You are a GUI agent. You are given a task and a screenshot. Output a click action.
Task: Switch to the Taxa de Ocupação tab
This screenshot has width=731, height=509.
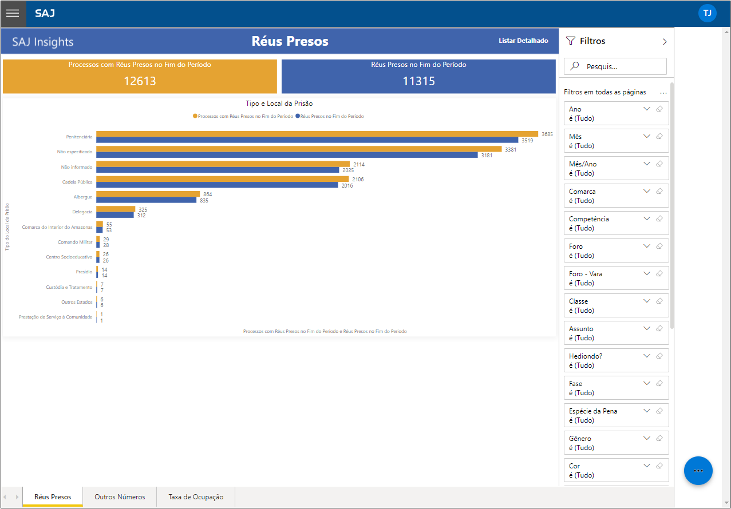pyautogui.click(x=196, y=497)
